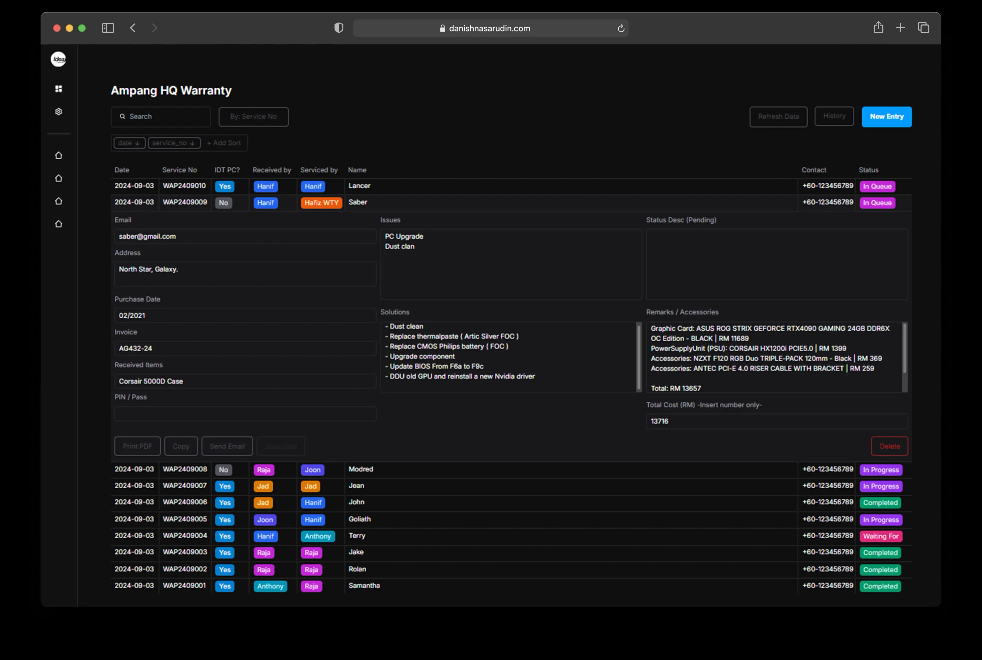The image size is (982, 660).
Task: Create a New Entry
Action: pyautogui.click(x=886, y=117)
